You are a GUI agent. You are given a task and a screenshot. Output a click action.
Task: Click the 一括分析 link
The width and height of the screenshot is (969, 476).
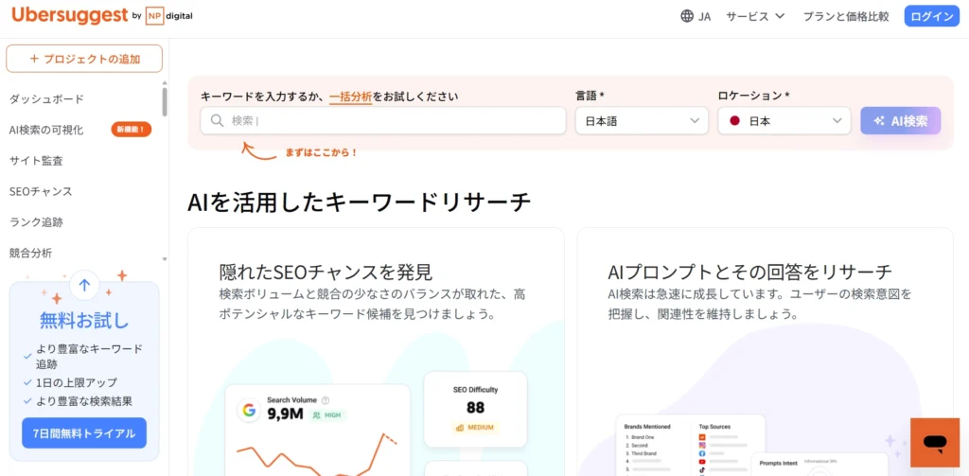[x=350, y=97]
